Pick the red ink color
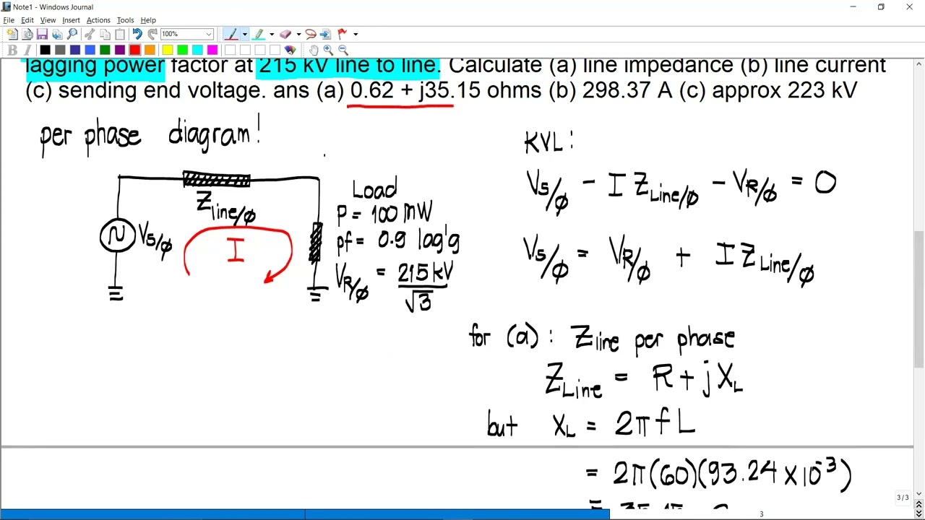This screenshot has height=520, width=925. pos(134,50)
